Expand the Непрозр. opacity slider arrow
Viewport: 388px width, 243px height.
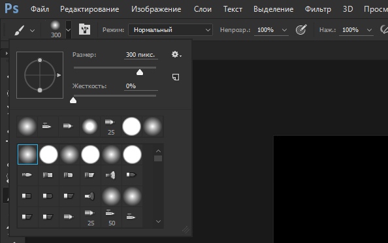[284, 30]
